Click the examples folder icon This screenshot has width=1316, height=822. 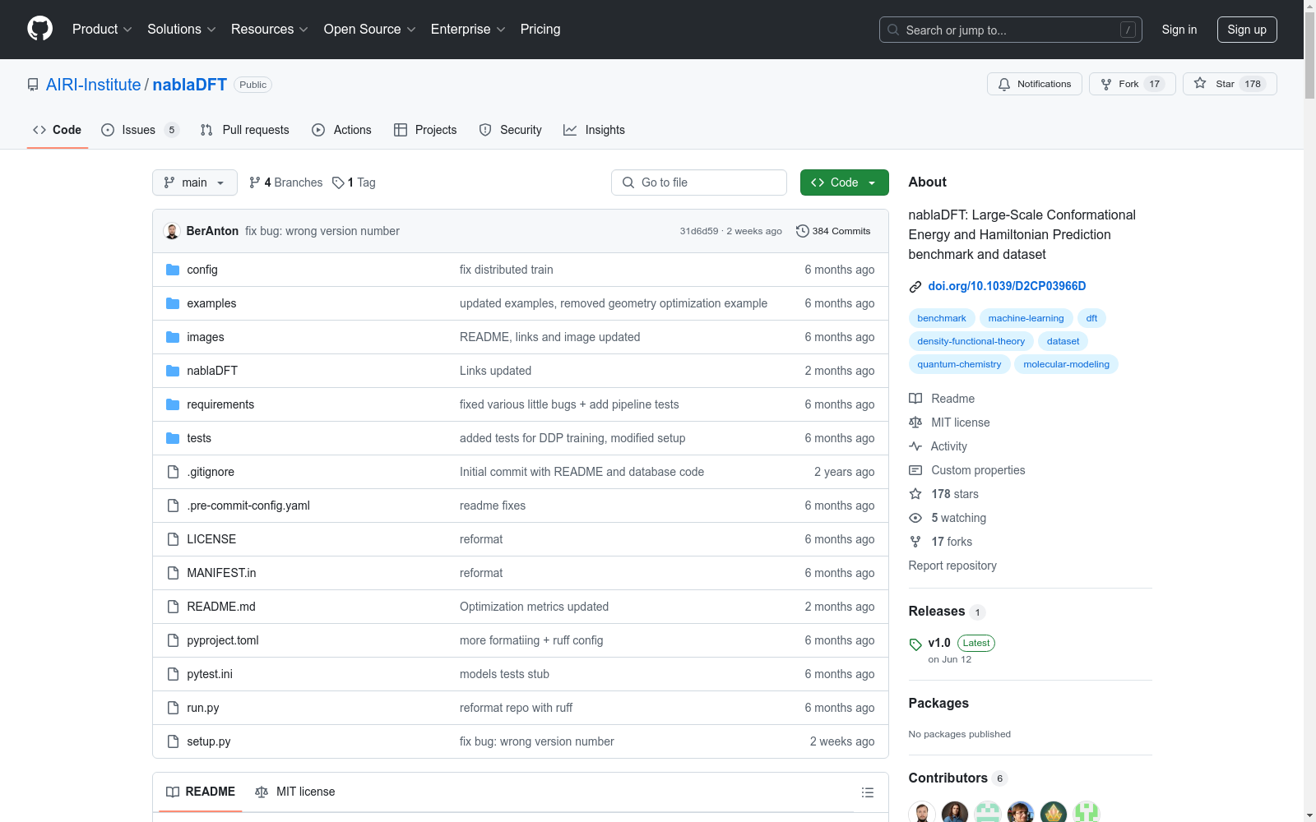tap(173, 303)
